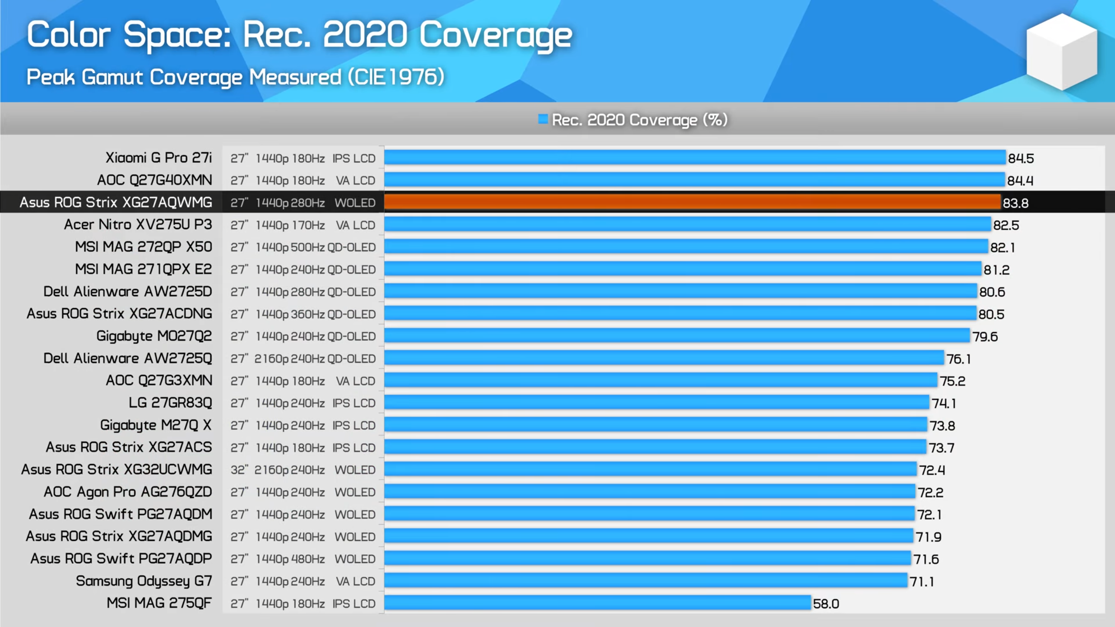The height and width of the screenshot is (627, 1115).
Task: Click the 'Rec. 2020 Coverage (%)' legend label
Action: (x=639, y=120)
